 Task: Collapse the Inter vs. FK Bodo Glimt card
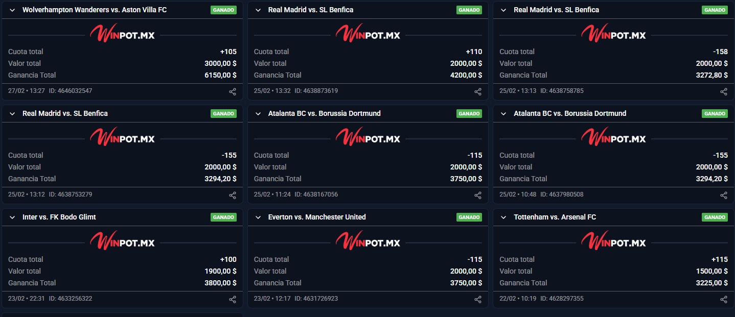pyautogui.click(x=12, y=217)
